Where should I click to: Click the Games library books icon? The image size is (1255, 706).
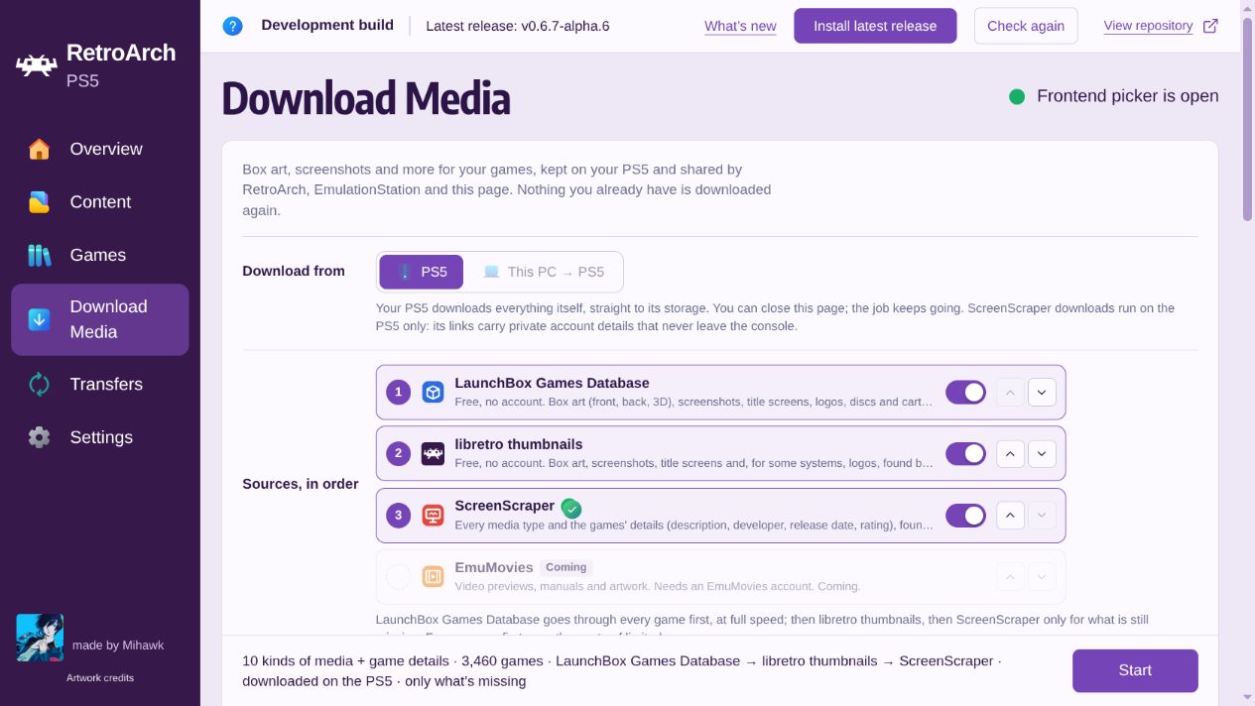pos(39,256)
